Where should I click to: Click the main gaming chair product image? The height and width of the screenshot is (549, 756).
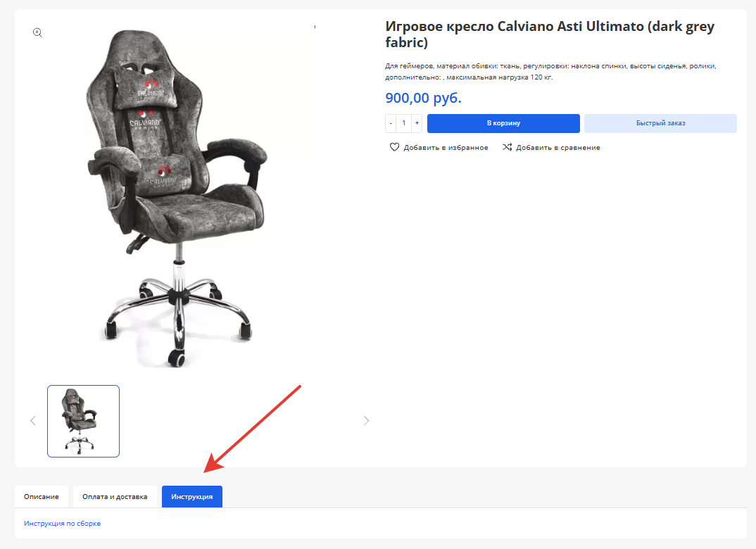(177, 198)
